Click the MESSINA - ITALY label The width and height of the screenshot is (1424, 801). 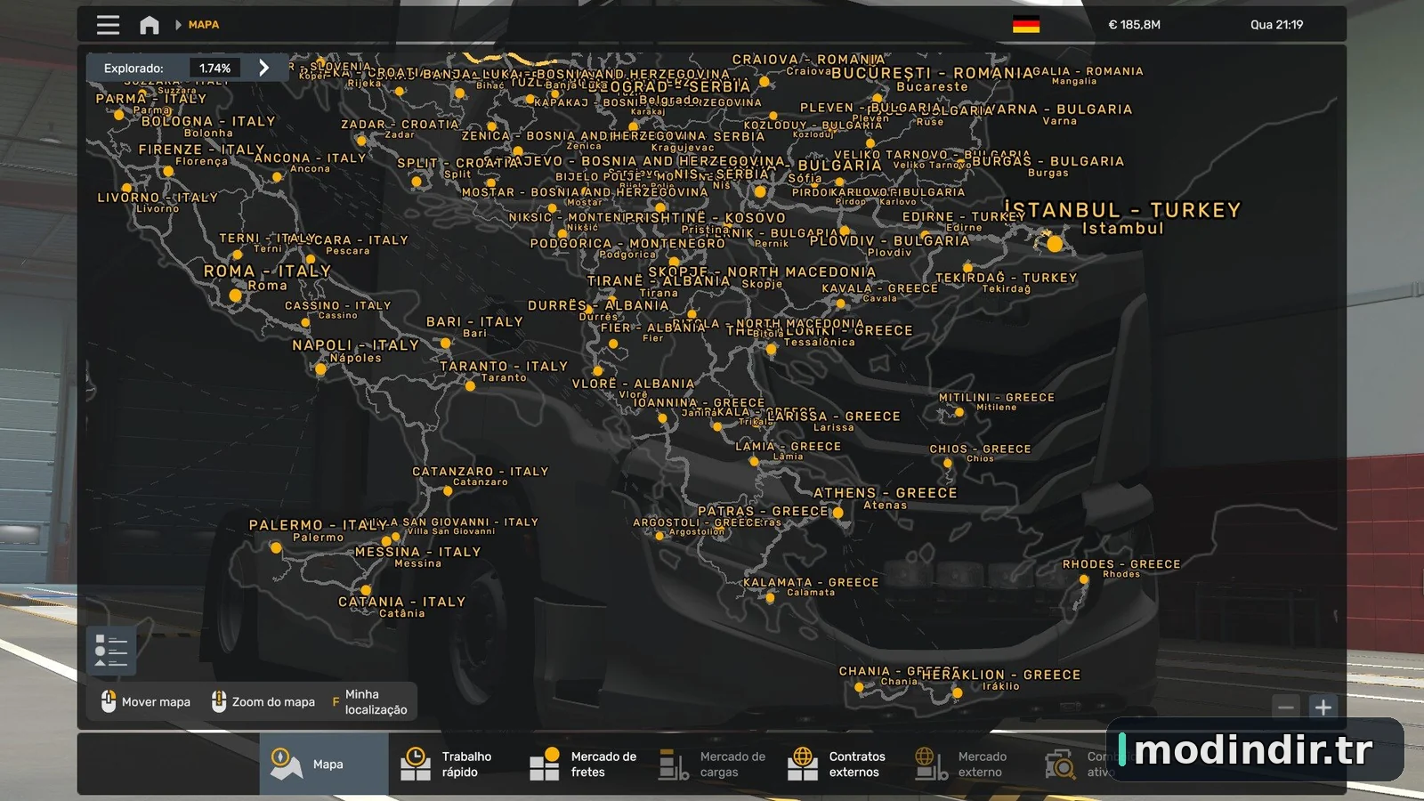point(417,552)
